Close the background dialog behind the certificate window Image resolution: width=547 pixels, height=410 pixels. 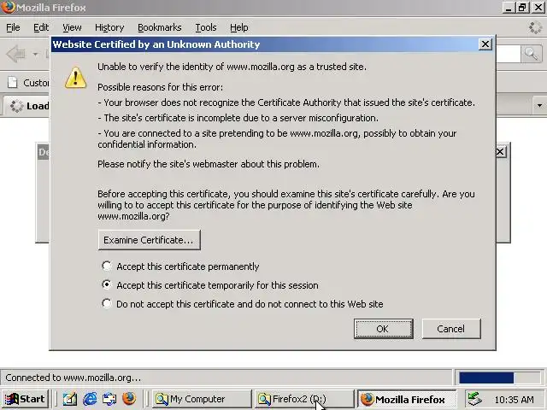click(x=500, y=152)
